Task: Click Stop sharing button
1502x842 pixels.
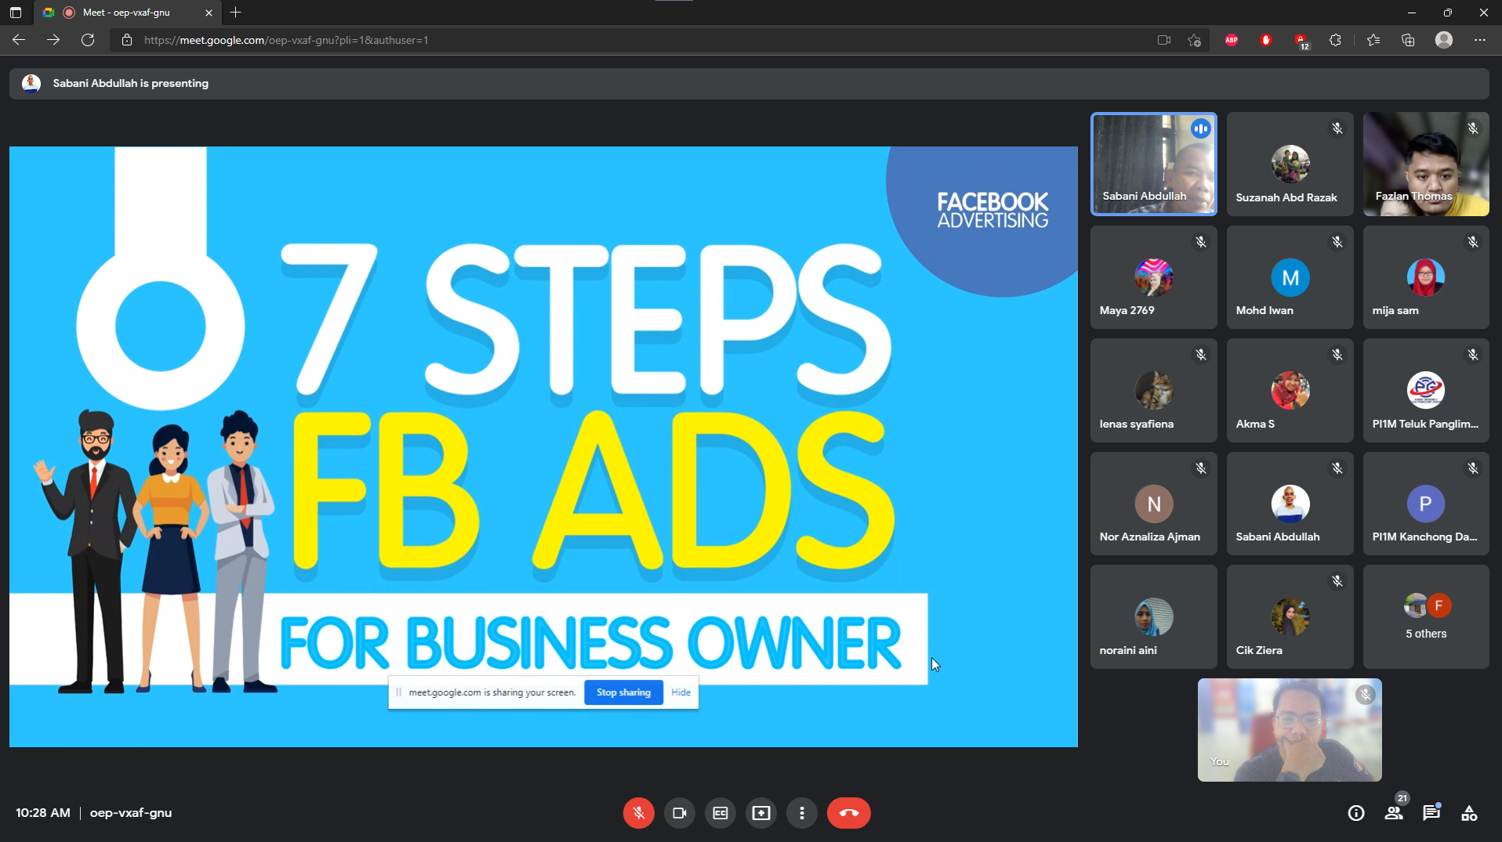Action: (623, 692)
